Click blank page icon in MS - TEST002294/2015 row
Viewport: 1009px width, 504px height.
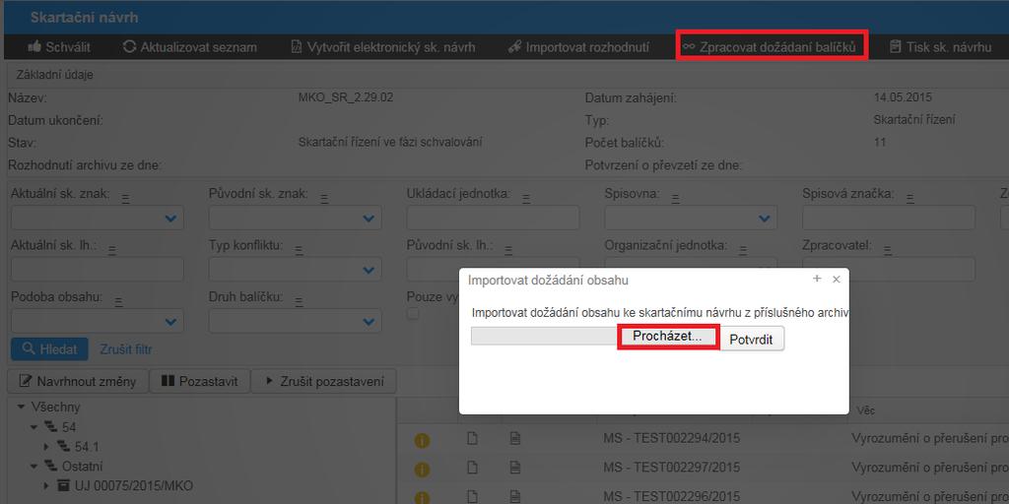[x=472, y=439]
